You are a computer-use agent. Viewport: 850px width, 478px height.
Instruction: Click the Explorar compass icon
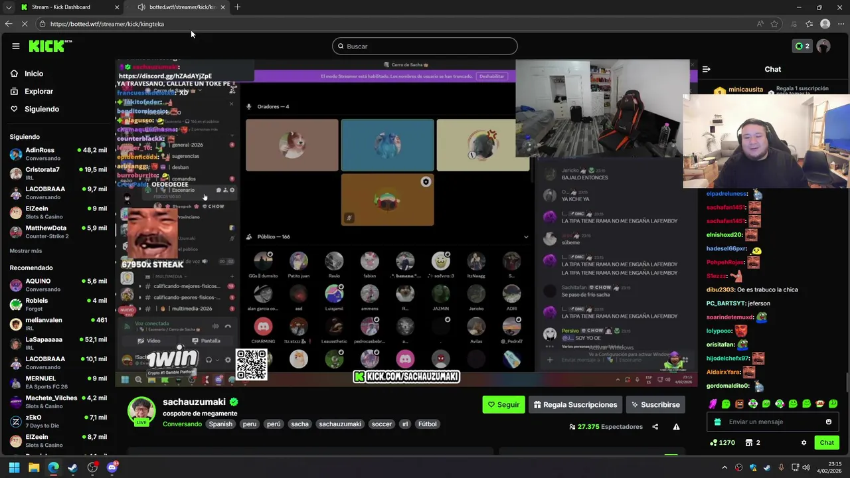(14, 91)
